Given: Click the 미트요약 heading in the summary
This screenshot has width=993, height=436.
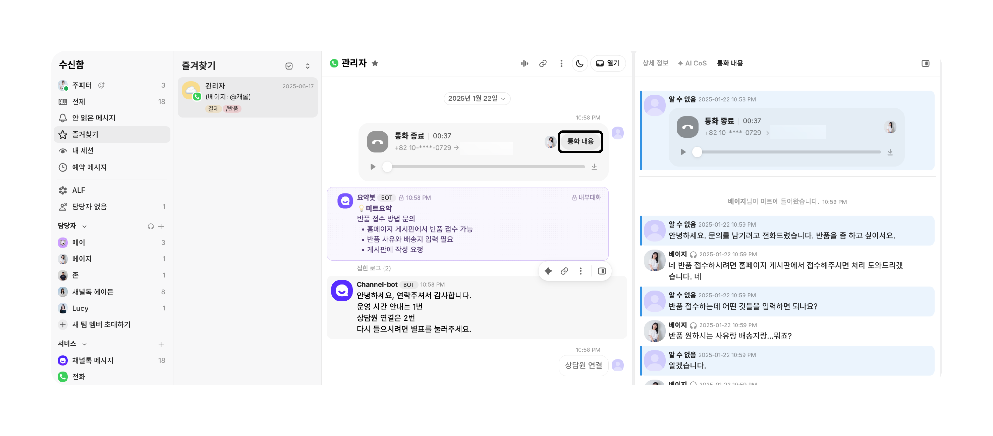Looking at the screenshot, I should coord(378,208).
